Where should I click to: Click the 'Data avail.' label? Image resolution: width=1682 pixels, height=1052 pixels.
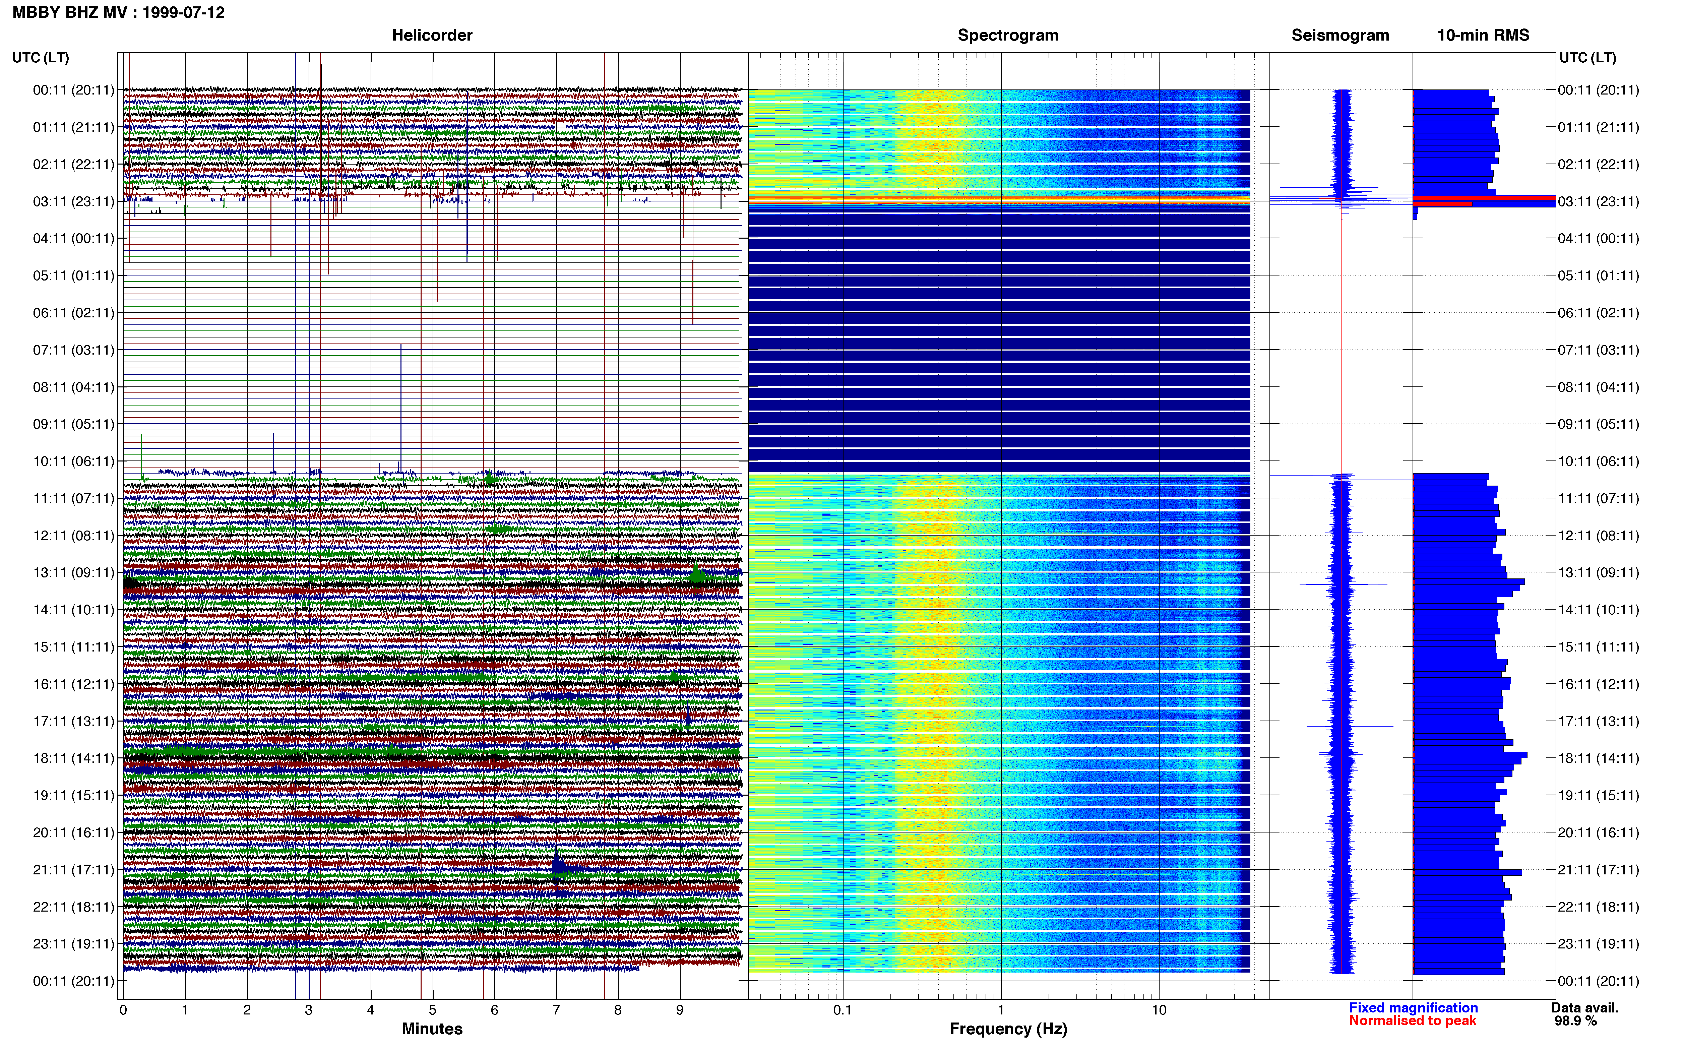pyautogui.click(x=1584, y=1008)
